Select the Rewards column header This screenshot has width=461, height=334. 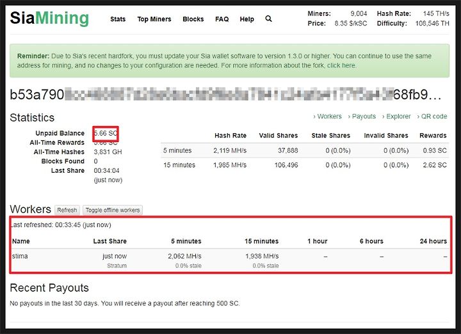click(x=433, y=136)
